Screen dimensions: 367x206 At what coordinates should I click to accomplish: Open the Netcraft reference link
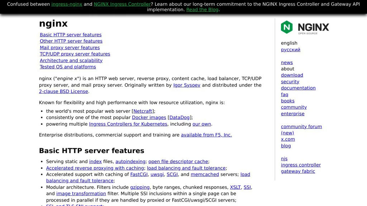tap(143, 111)
